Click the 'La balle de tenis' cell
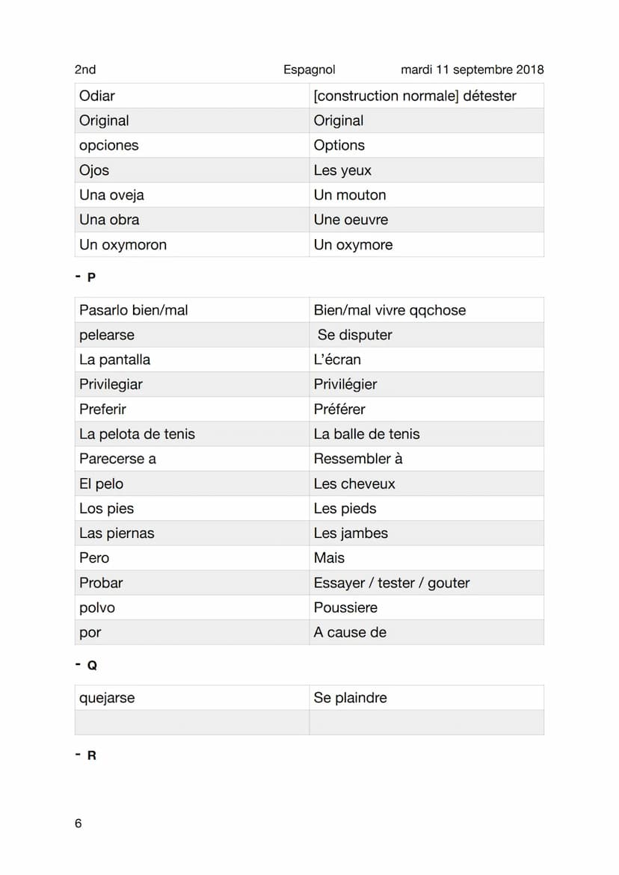Image resolution: width=619 pixels, height=875 pixels. 426,433
